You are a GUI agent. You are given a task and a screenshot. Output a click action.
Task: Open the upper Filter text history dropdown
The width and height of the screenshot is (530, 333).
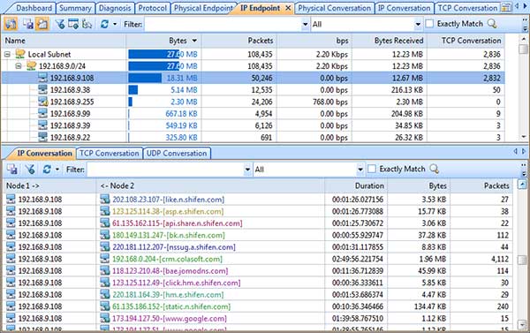[306, 25]
